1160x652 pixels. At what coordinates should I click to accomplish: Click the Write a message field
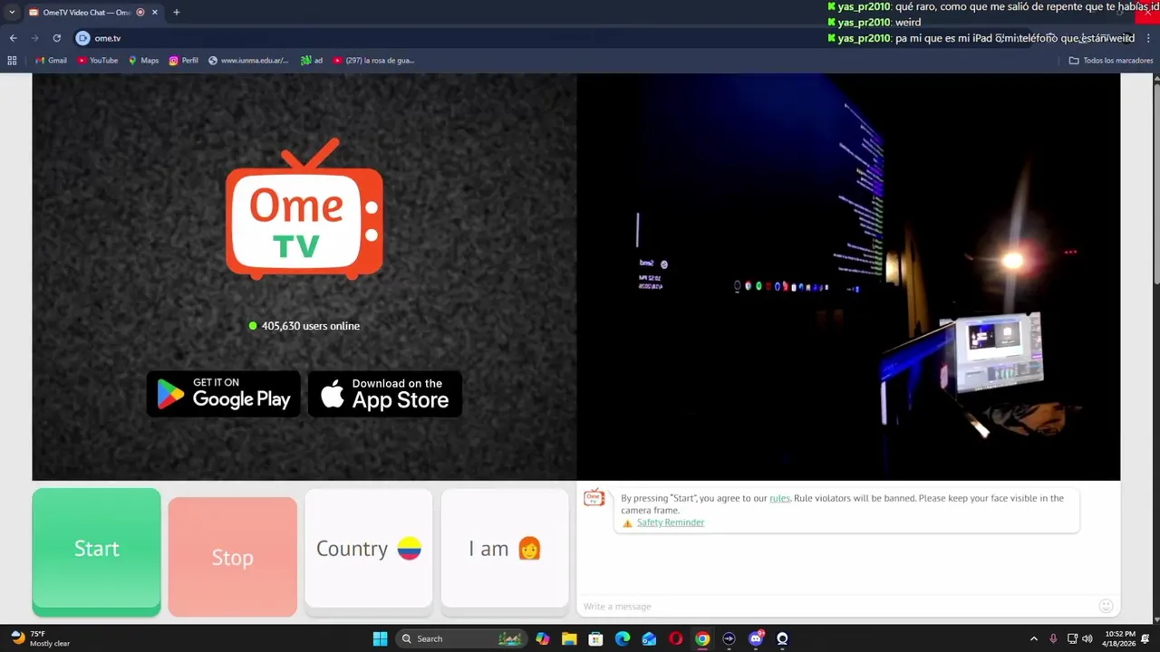tap(834, 606)
